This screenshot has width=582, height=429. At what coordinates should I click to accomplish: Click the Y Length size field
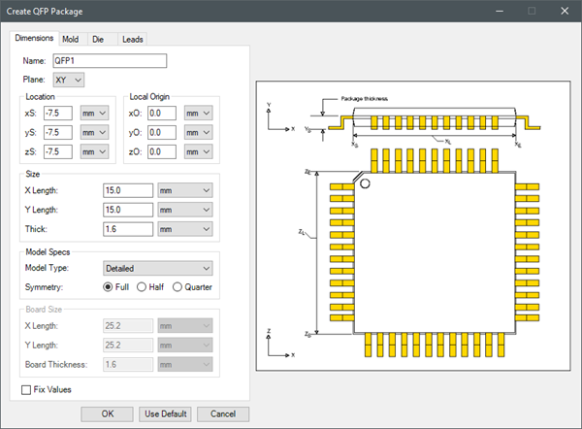[x=128, y=210]
